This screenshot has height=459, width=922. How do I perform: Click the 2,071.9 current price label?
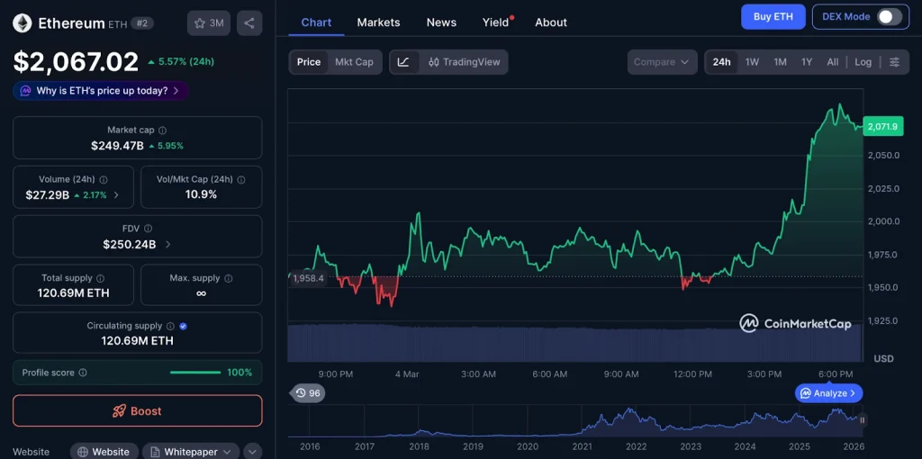pos(882,126)
